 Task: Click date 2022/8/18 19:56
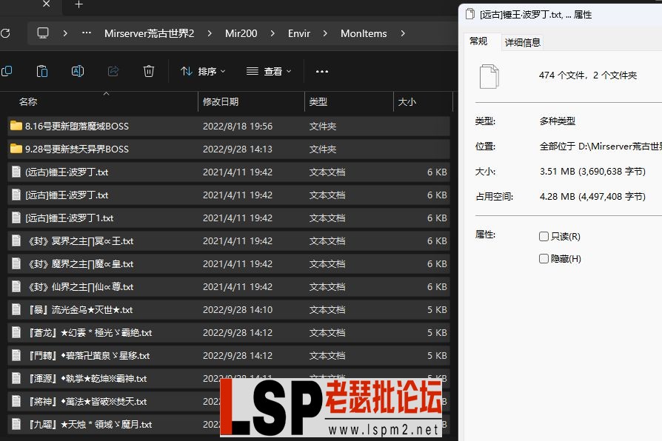(237, 126)
